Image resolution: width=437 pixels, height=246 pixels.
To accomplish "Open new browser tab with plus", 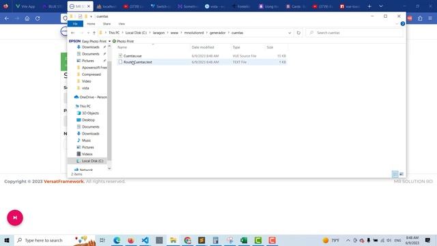I will pyautogui.click(x=369, y=6).
